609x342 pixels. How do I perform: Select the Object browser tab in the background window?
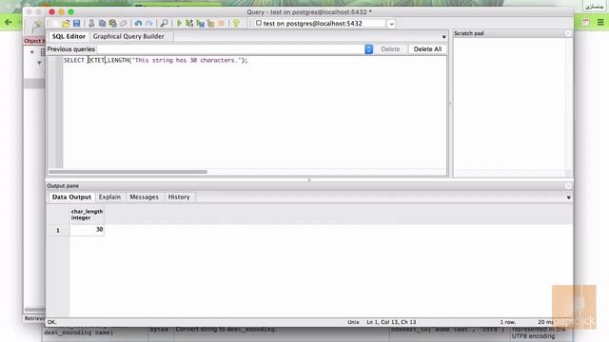(34, 41)
